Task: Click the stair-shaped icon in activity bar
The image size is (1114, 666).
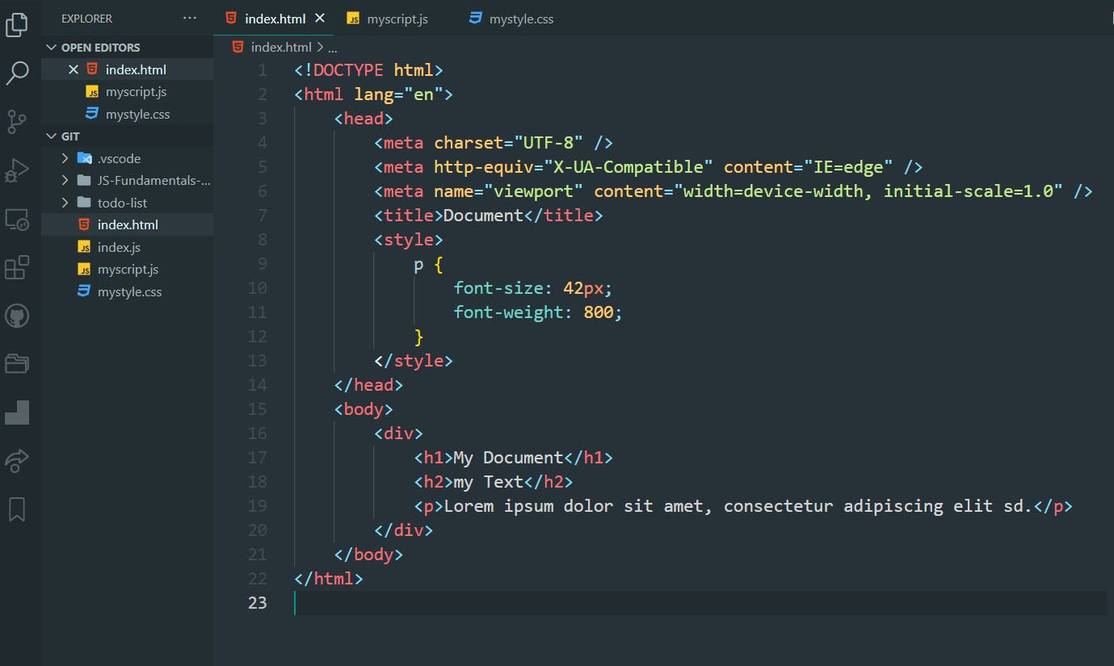Action: pos(17,413)
